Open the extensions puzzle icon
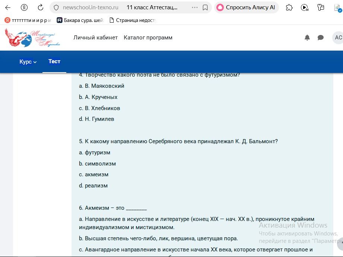 pyautogui.click(x=289, y=8)
